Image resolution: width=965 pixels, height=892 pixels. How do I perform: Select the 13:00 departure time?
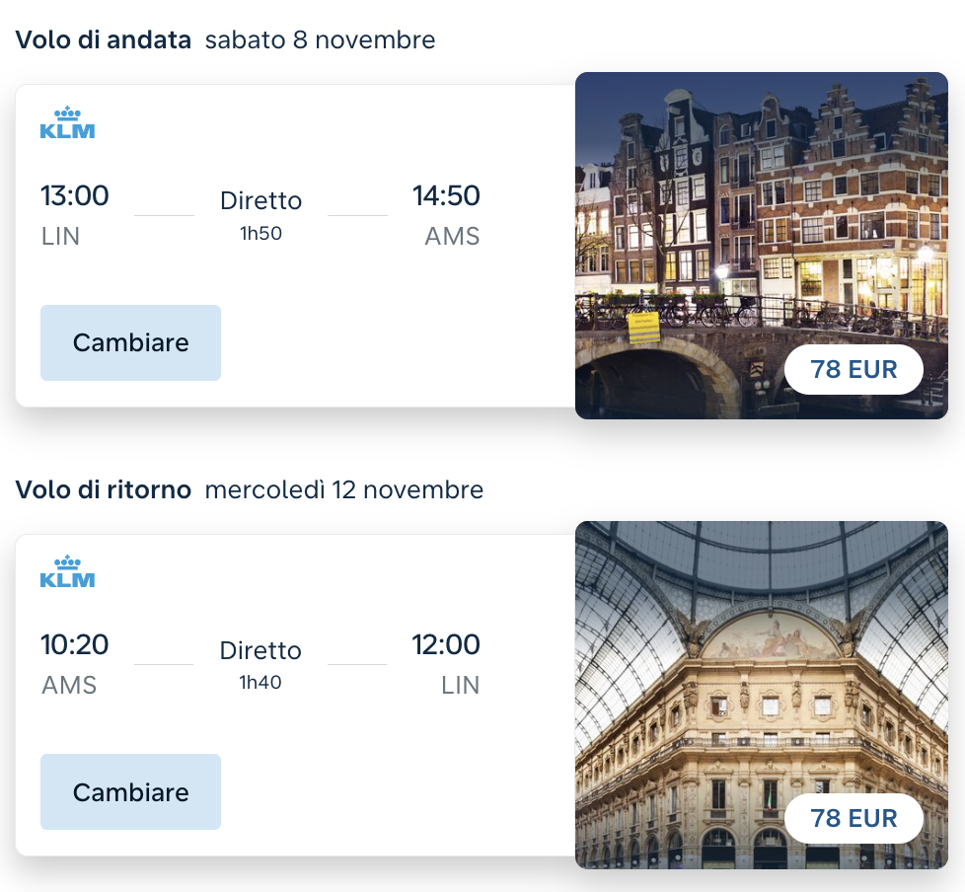click(74, 195)
